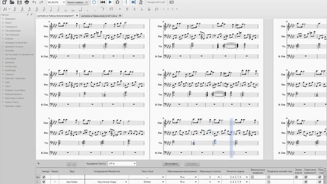This screenshot has height=184, width=327.
Task: Click the Застосувати (Apply) button
Action: coord(171,164)
